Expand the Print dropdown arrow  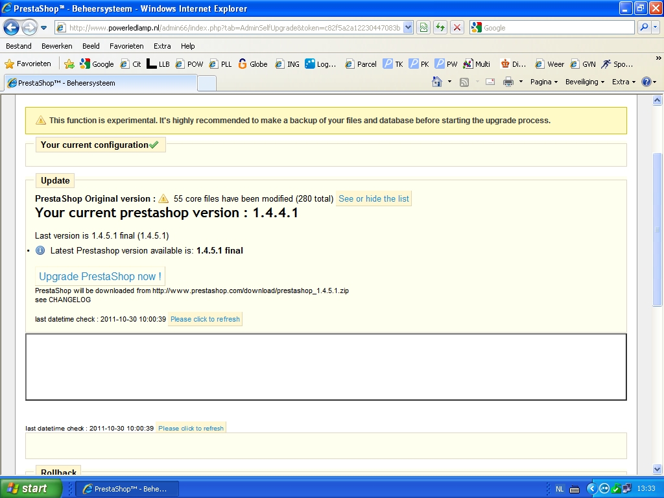[x=521, y=82]
